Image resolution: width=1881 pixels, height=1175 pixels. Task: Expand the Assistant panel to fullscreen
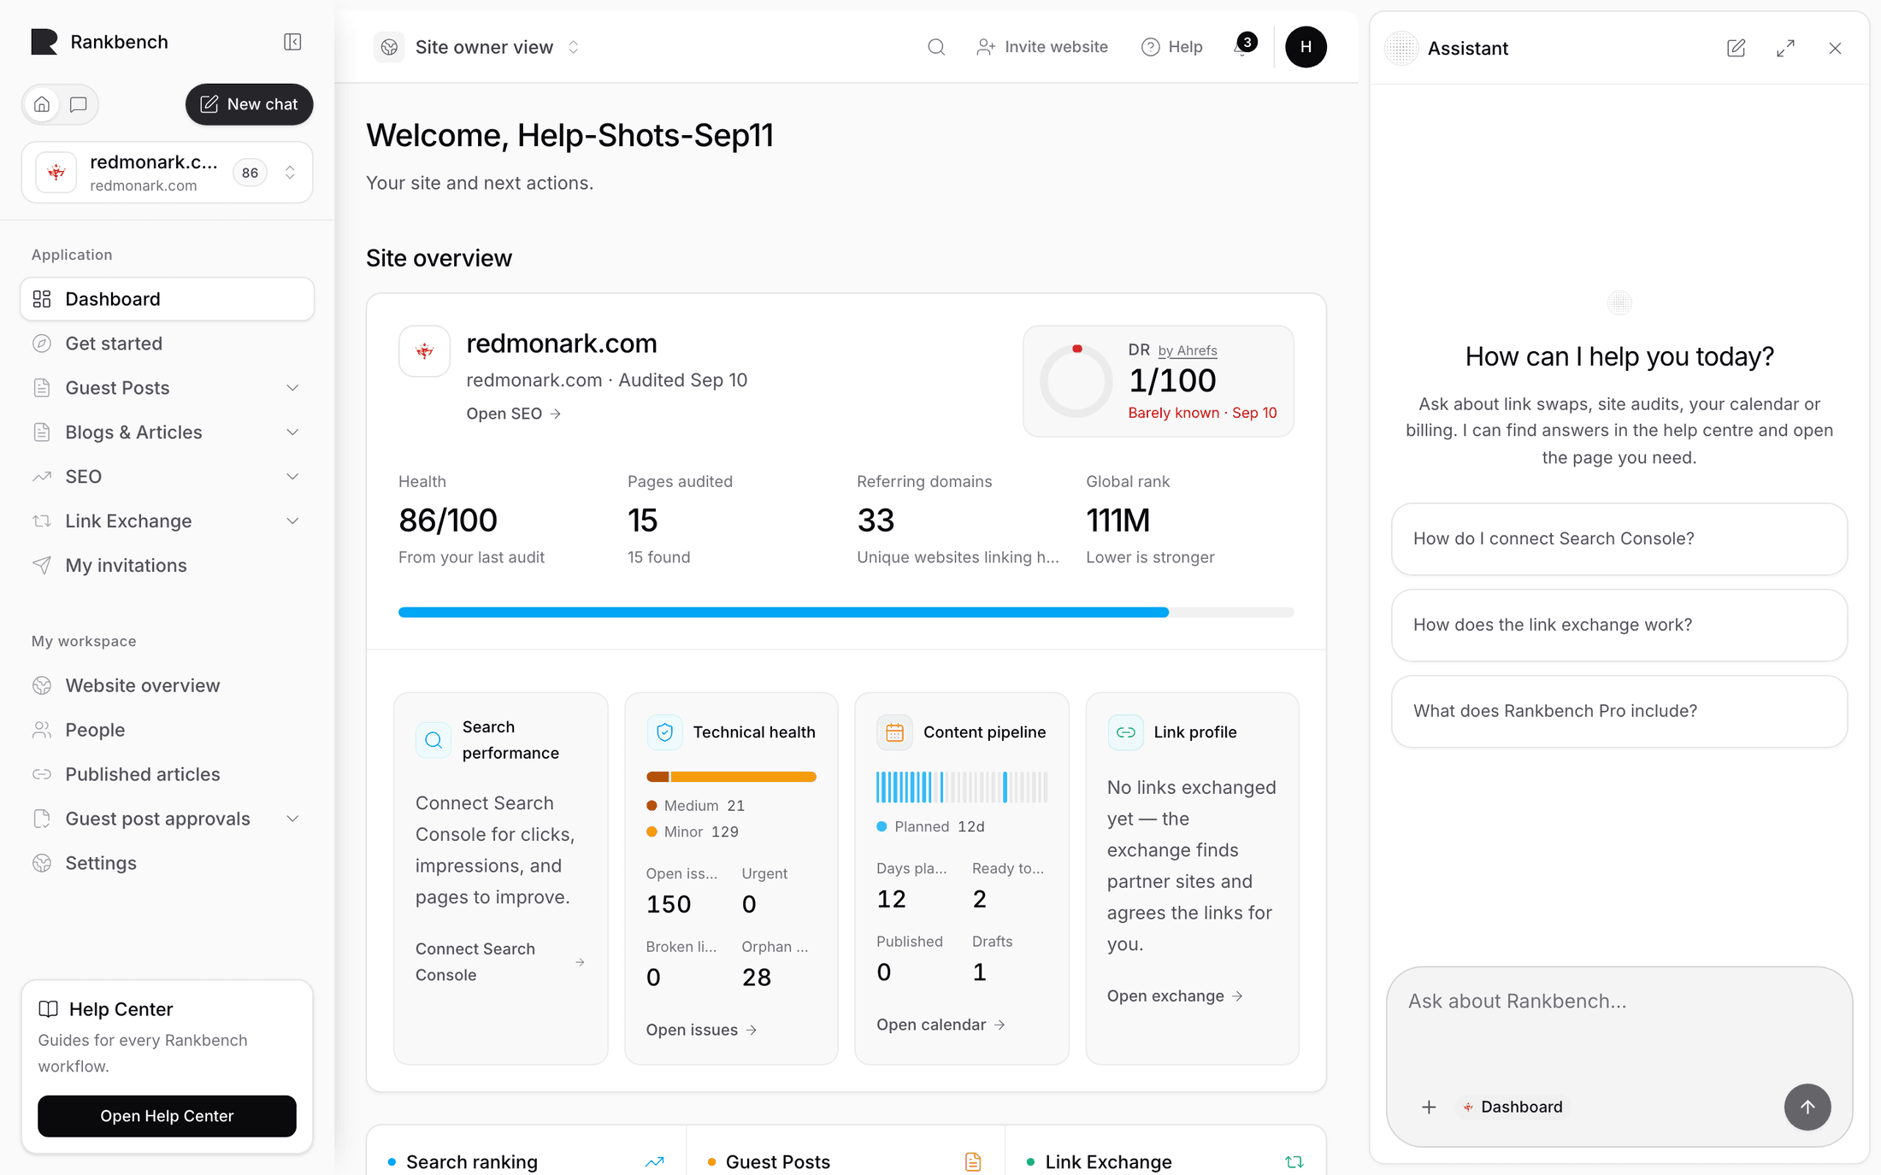1785,48
